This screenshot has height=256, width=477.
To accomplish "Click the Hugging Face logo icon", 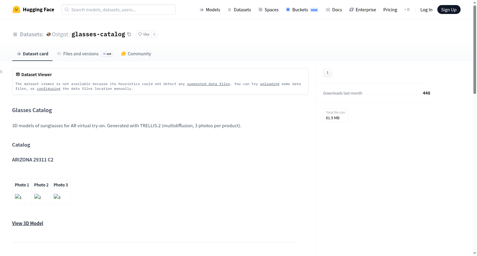I will pos(16,10).
